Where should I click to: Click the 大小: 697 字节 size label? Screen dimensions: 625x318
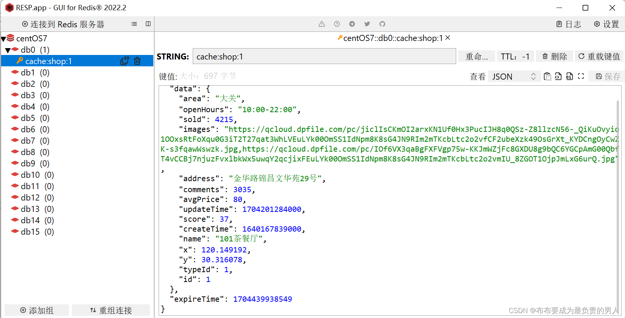(208, 76)
